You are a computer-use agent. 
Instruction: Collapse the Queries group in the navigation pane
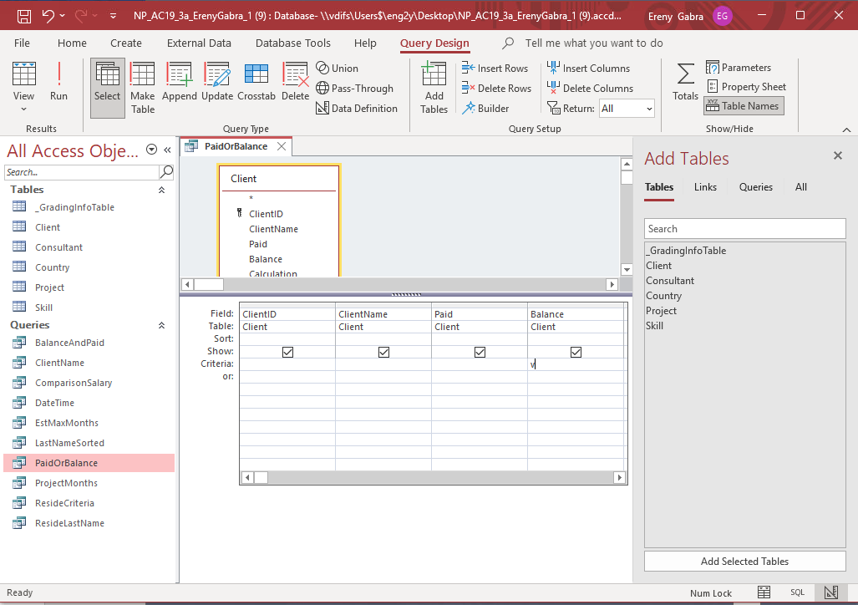coord(164,324)
